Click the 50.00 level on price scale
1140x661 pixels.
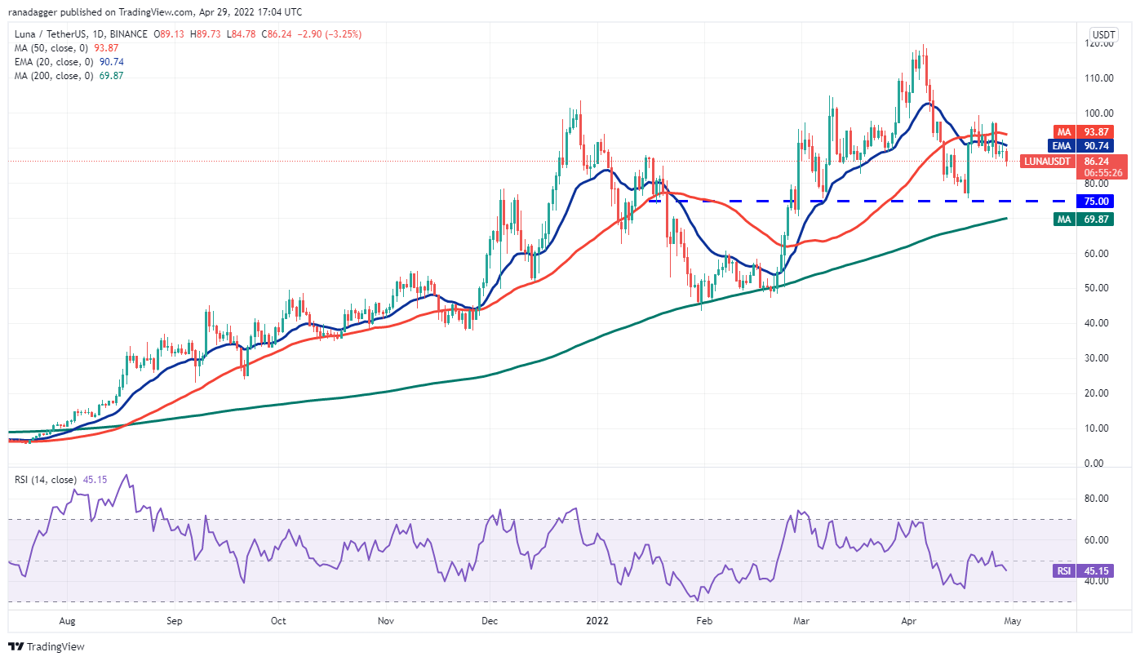pyautogui.click(x=1098, y=288)
